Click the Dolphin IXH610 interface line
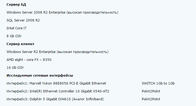 coord(55,99)
